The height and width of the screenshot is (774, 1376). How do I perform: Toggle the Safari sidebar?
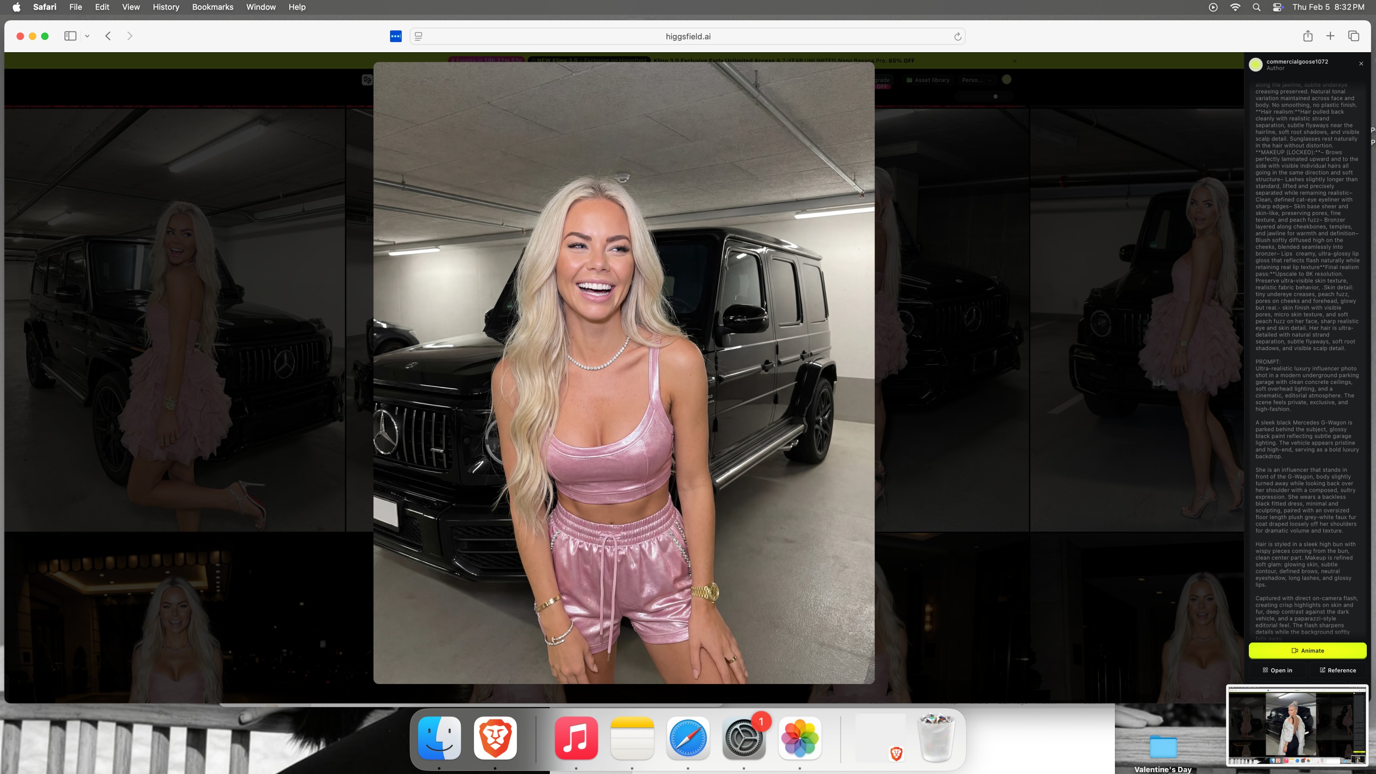tap(70, 36)
